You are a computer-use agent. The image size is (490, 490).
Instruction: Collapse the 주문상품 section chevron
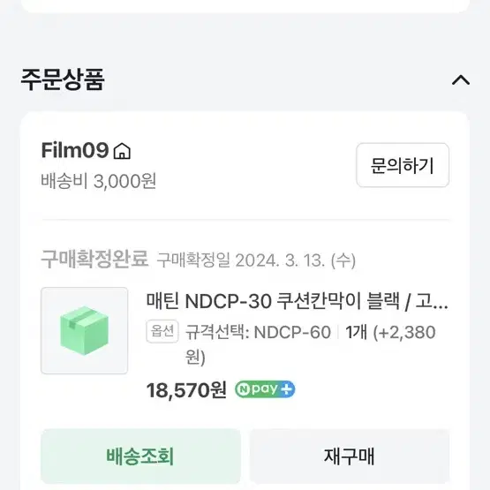point(461,80)
